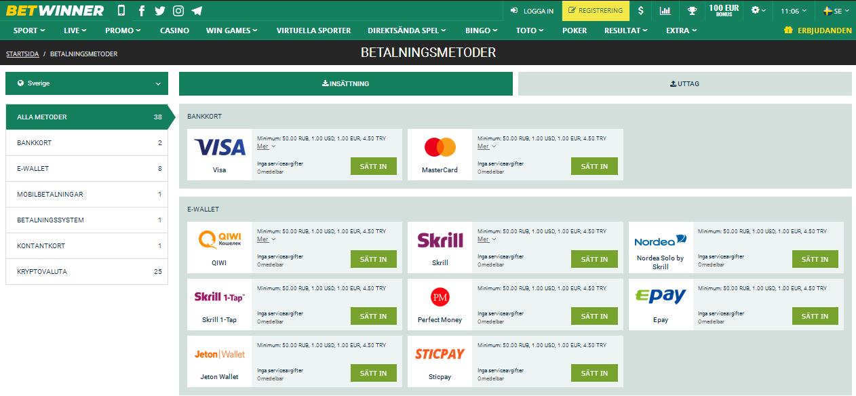Open the Promo menu
The image size is (856, 396).
click(123, 31)
